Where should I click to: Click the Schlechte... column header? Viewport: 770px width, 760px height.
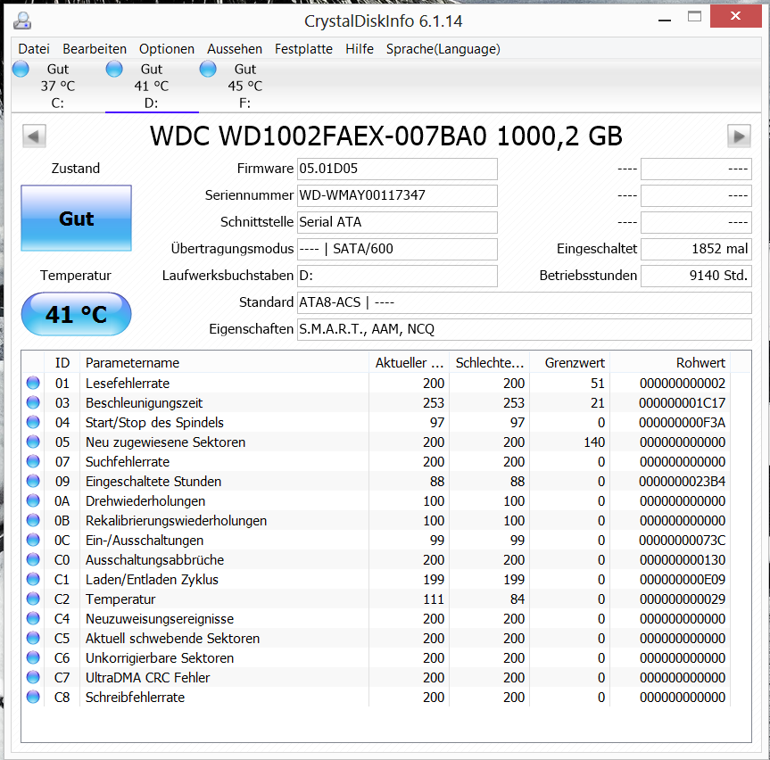[490, 363]
